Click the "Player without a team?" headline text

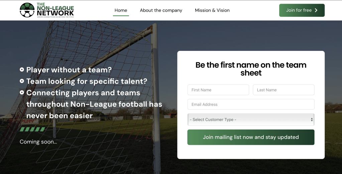pyautogui.click(x=69, y=70)
